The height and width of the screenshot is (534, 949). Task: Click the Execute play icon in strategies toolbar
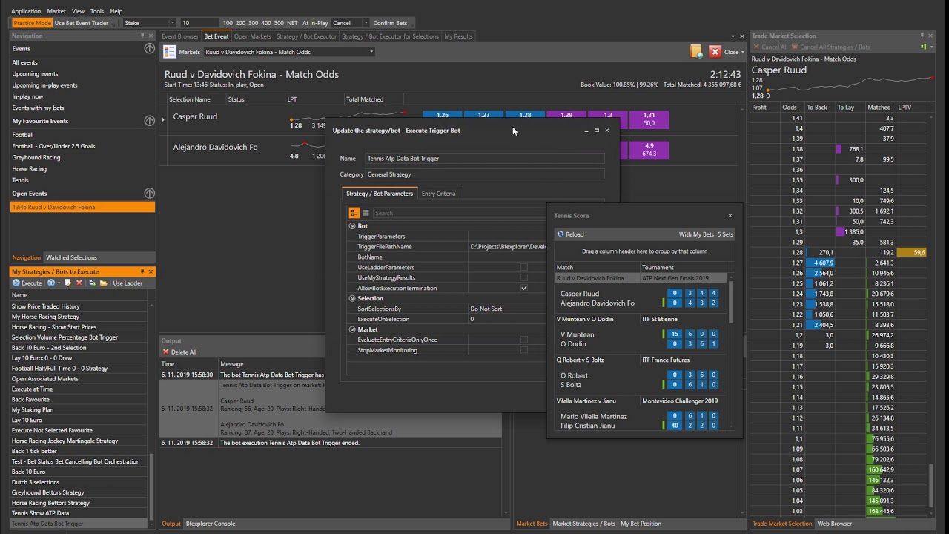(16, 283)
